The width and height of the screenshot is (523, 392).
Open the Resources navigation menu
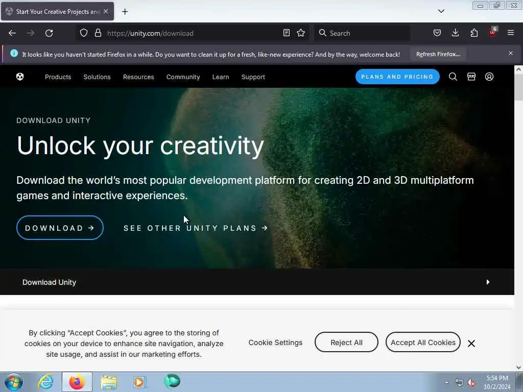138,77
